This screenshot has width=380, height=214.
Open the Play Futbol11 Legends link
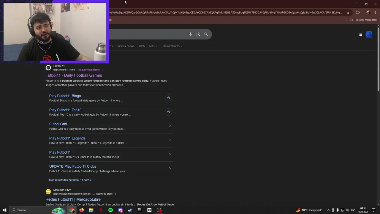tap(67, 138)
